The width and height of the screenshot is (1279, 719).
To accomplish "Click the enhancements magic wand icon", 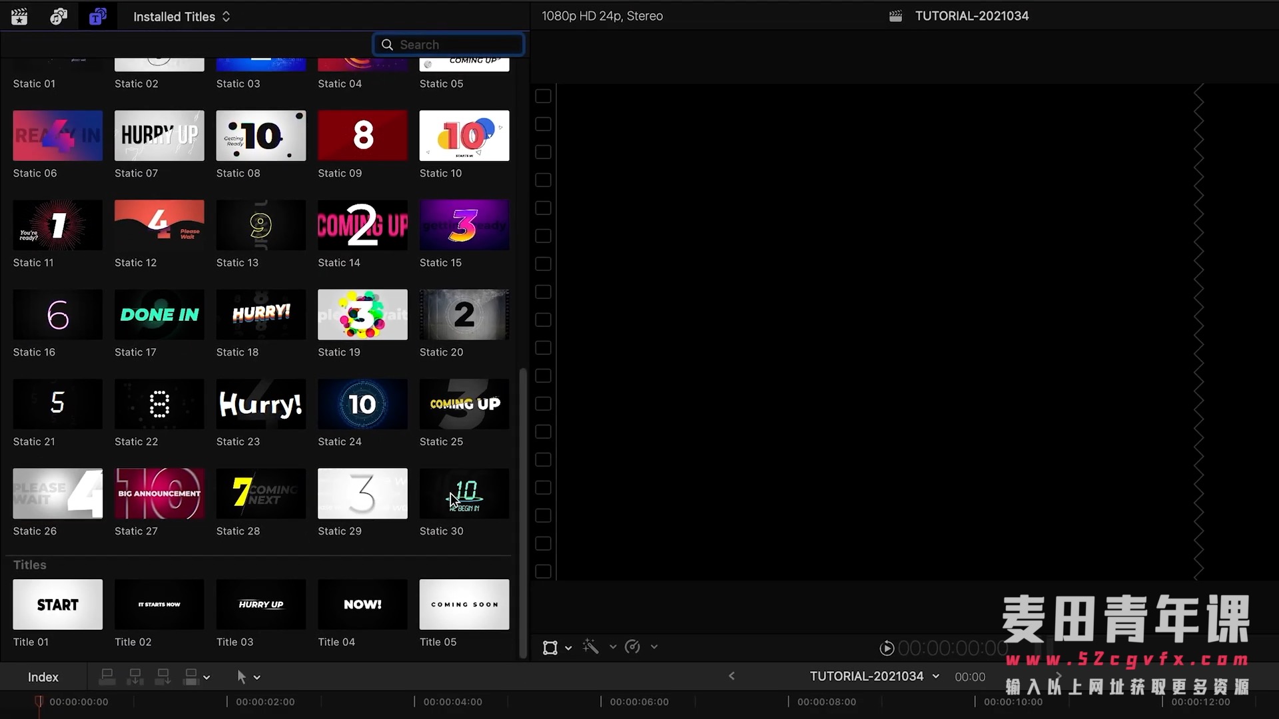I will pos(591,646).
